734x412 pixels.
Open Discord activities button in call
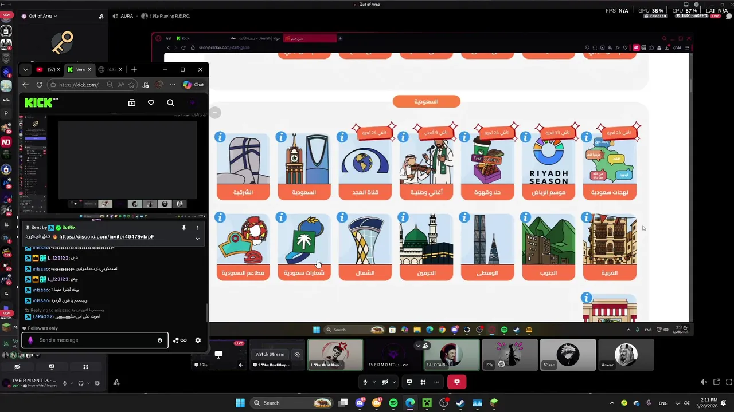pyautogui.click(x=423, y=382)
